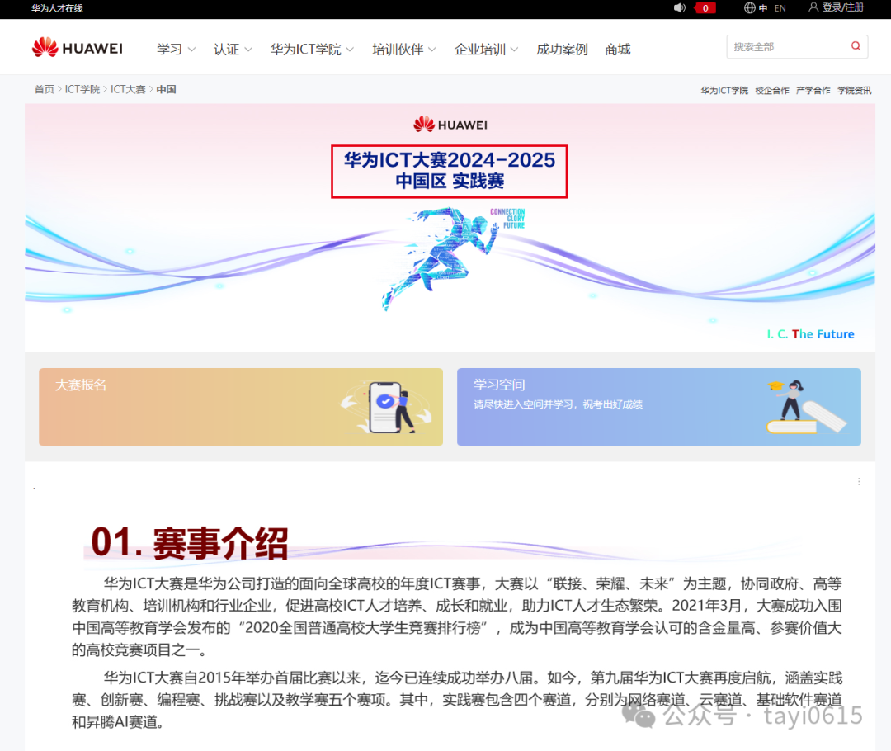This screenshot has width=891, height=751.
Task: Open the 成功案例 menu item
Action: click(x=562, y=50)
